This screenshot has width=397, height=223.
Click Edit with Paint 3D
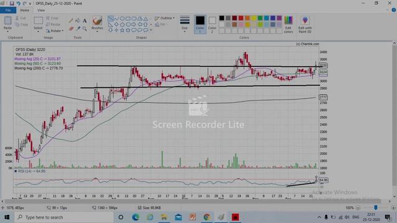coord(305,25)
